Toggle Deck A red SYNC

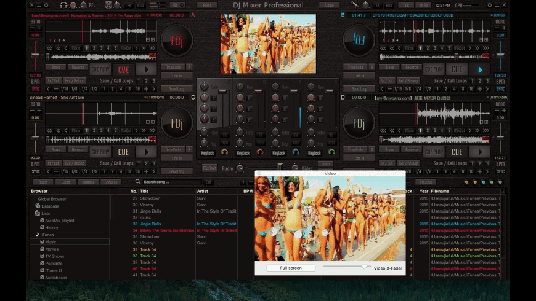point(36,89)
